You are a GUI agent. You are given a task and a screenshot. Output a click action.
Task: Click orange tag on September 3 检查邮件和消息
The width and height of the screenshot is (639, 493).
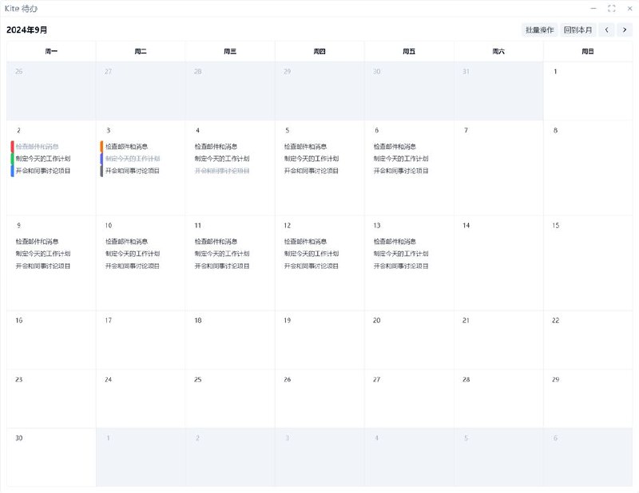(101, 147)
